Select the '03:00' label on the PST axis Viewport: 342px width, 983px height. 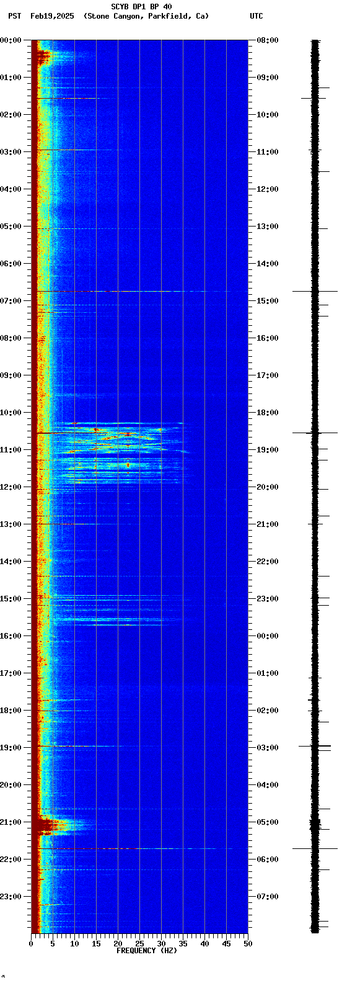(11, 152)
